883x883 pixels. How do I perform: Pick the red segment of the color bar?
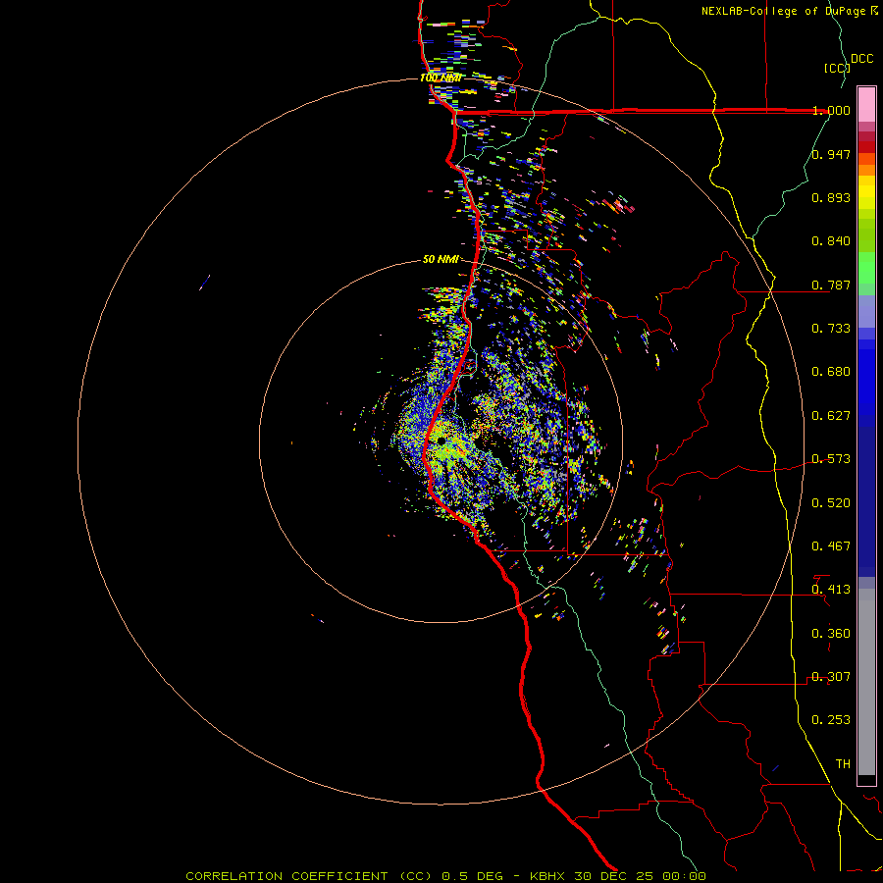866,147
